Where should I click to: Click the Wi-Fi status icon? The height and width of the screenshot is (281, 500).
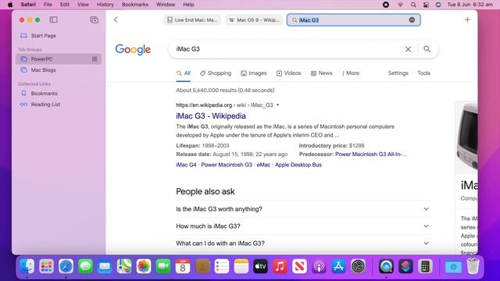[x=400, y=5]
